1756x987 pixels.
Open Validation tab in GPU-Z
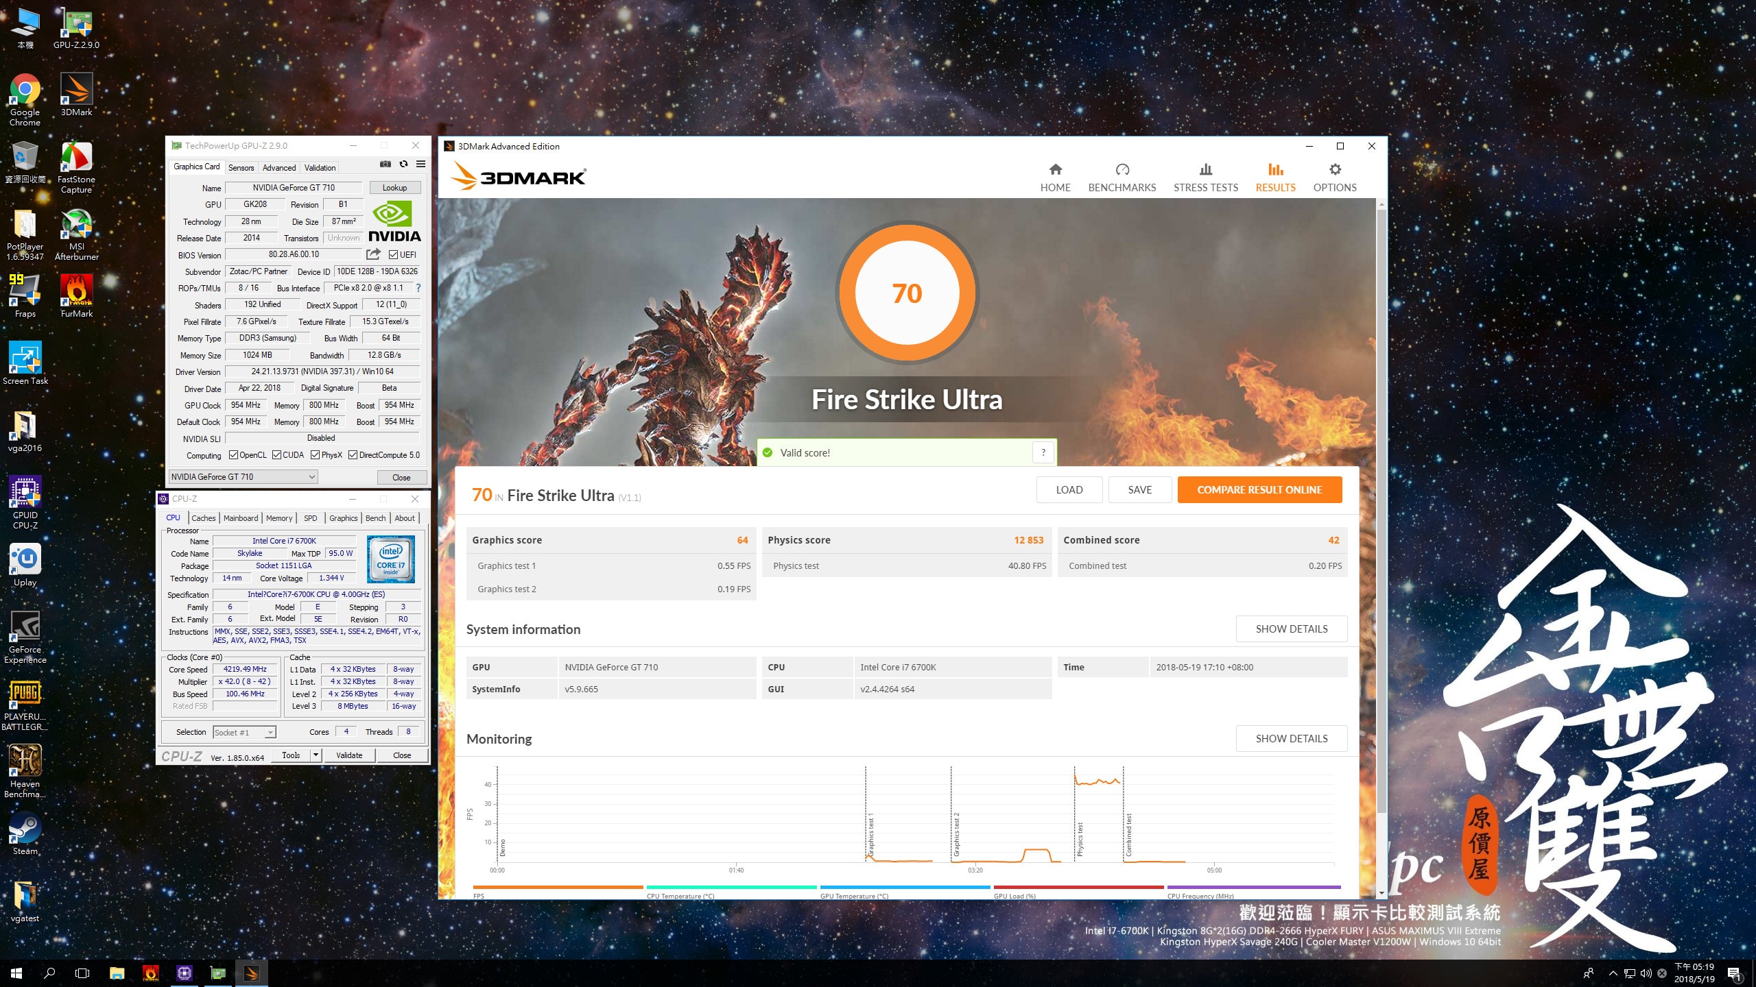(320, 168)
